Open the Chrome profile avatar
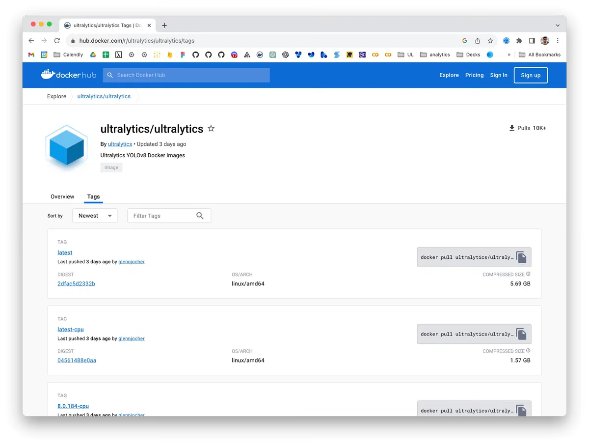The width and height of the screenshot is (589, 446). (545, 41)
